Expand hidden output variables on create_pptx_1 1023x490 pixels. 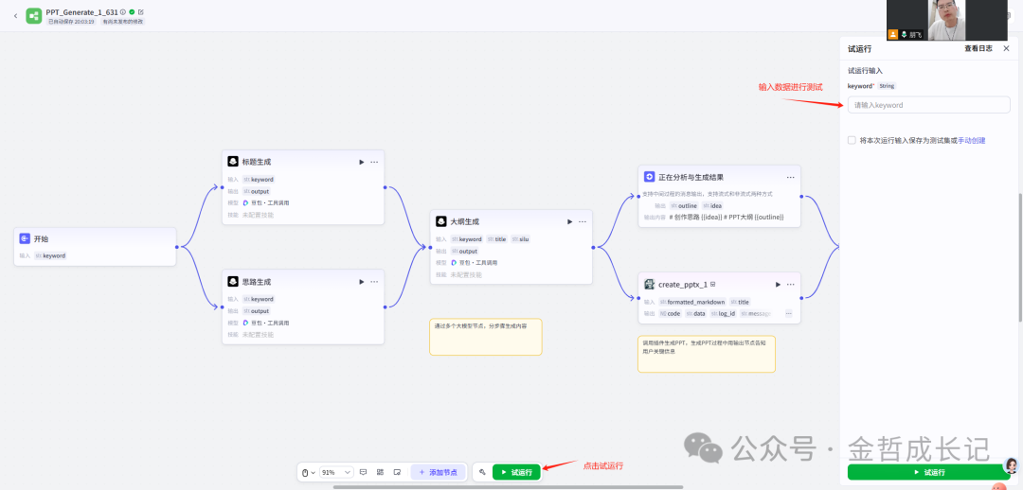(x=788, y=313)
